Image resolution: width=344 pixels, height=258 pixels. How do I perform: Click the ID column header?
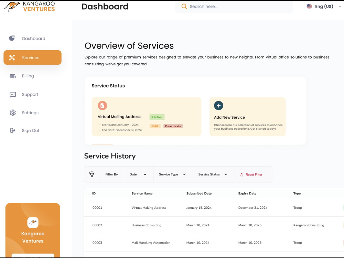[x=94, y=193]
